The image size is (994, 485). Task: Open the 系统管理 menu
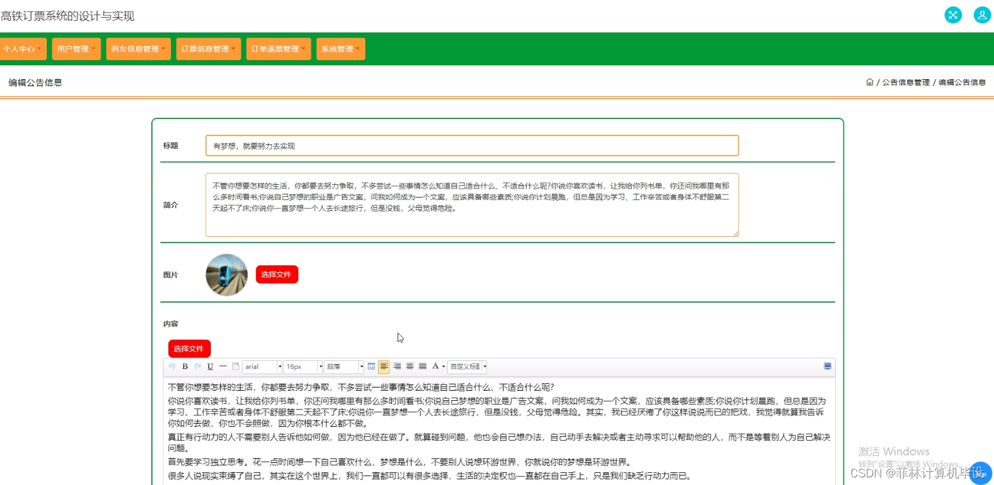341,49
